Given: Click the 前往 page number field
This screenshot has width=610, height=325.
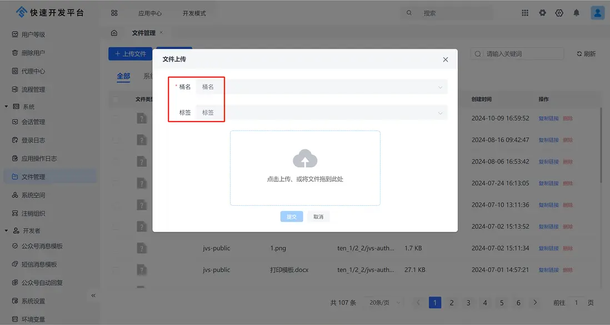Looking at the screenshot, I should click(x=576, y=302).
